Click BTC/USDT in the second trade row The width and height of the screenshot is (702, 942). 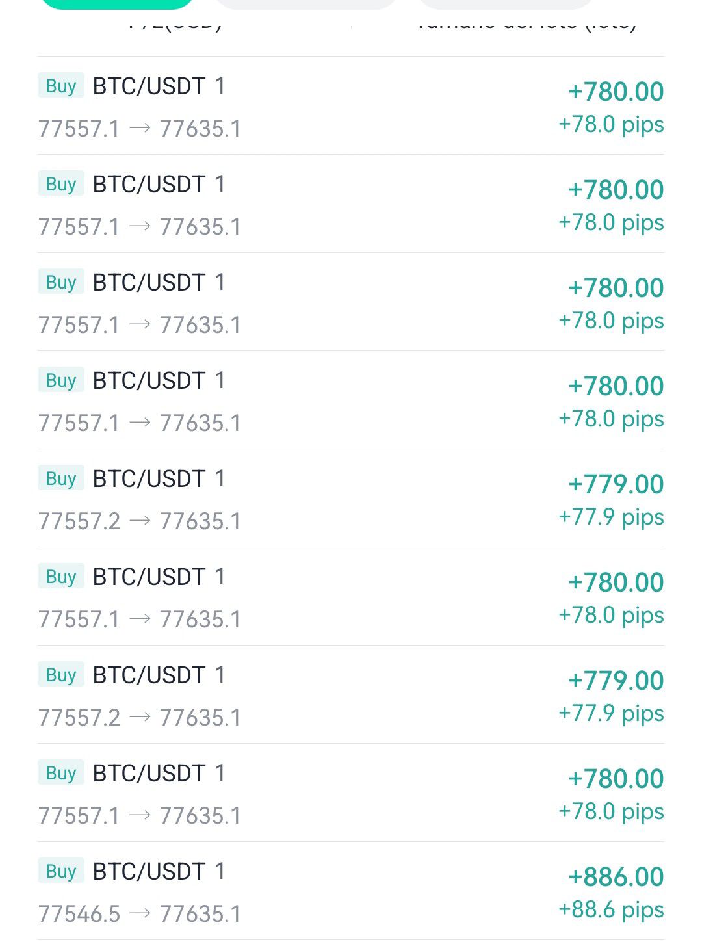(149, 185)
